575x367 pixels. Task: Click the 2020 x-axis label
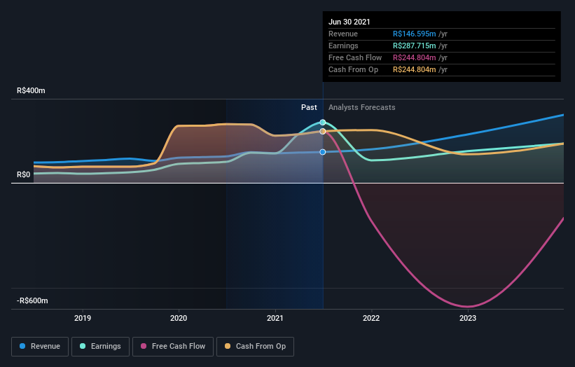coord(179,318)
